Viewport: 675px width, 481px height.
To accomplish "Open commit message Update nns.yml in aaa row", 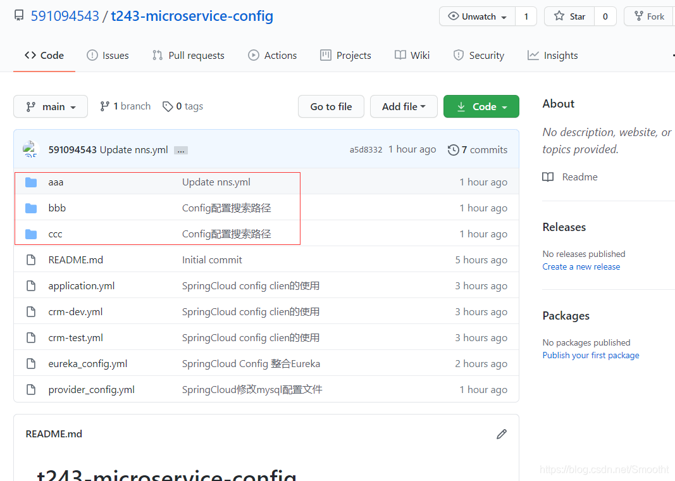I will 216,182.
